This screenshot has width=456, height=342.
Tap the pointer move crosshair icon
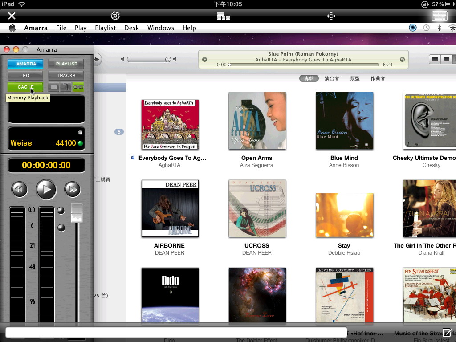(331, 16)
